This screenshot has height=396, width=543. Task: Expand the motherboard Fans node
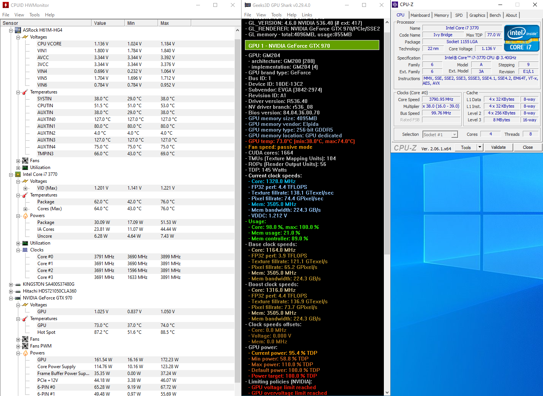point(18,161)
